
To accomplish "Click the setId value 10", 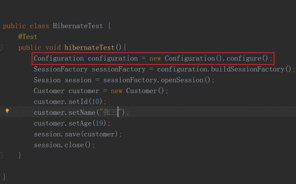I will 96,102.
